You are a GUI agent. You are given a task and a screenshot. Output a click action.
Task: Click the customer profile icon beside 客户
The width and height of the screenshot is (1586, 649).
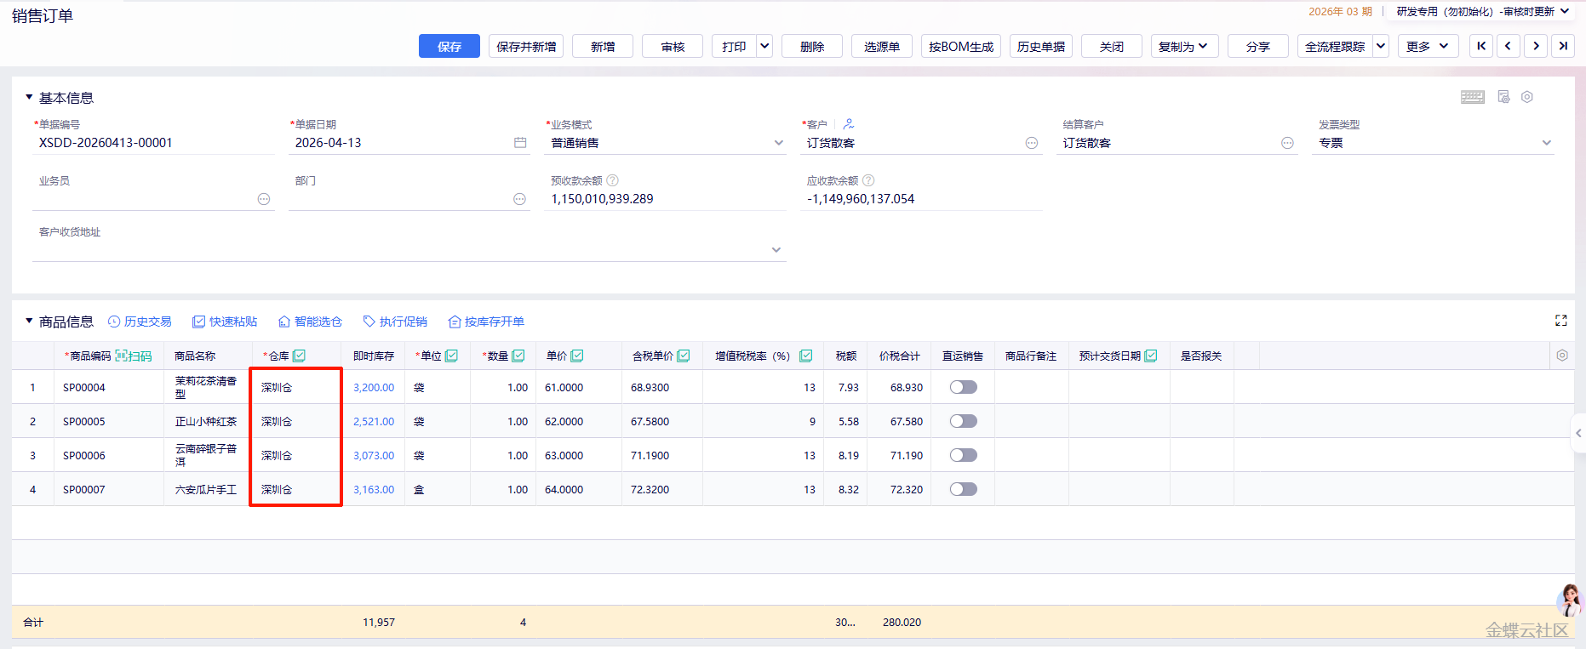[x=849, y=123]
